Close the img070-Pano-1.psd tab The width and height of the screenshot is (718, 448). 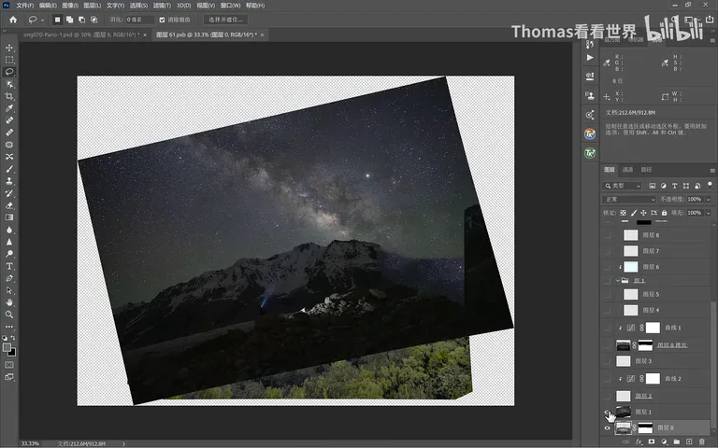coord(145,35)
